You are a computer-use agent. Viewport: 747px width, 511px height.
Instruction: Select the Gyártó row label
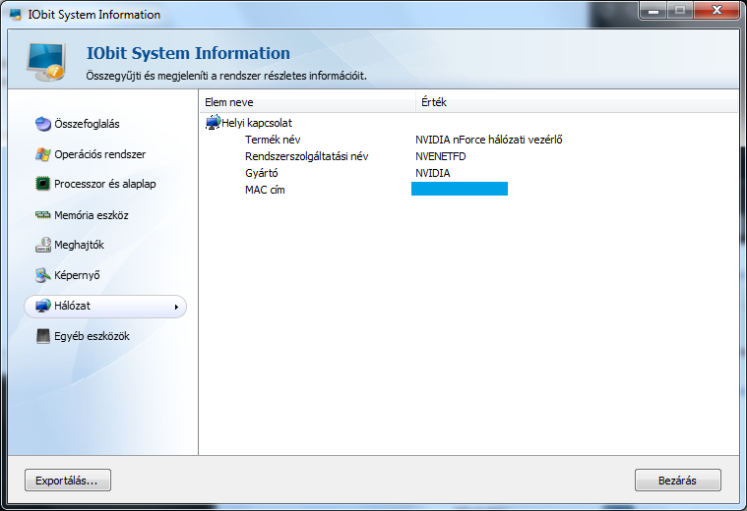point(261,173)
